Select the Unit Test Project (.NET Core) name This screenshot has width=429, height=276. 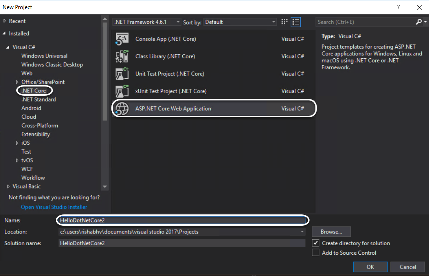point(169,74)
